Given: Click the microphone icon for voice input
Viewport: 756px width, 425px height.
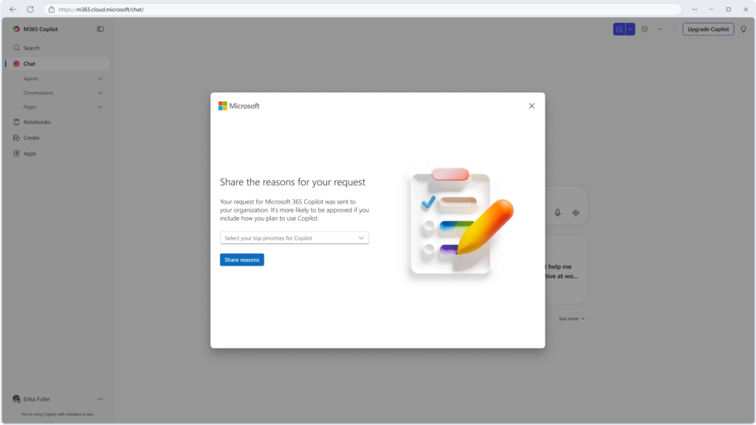Looking at the screenshot, I should point(557,212).
